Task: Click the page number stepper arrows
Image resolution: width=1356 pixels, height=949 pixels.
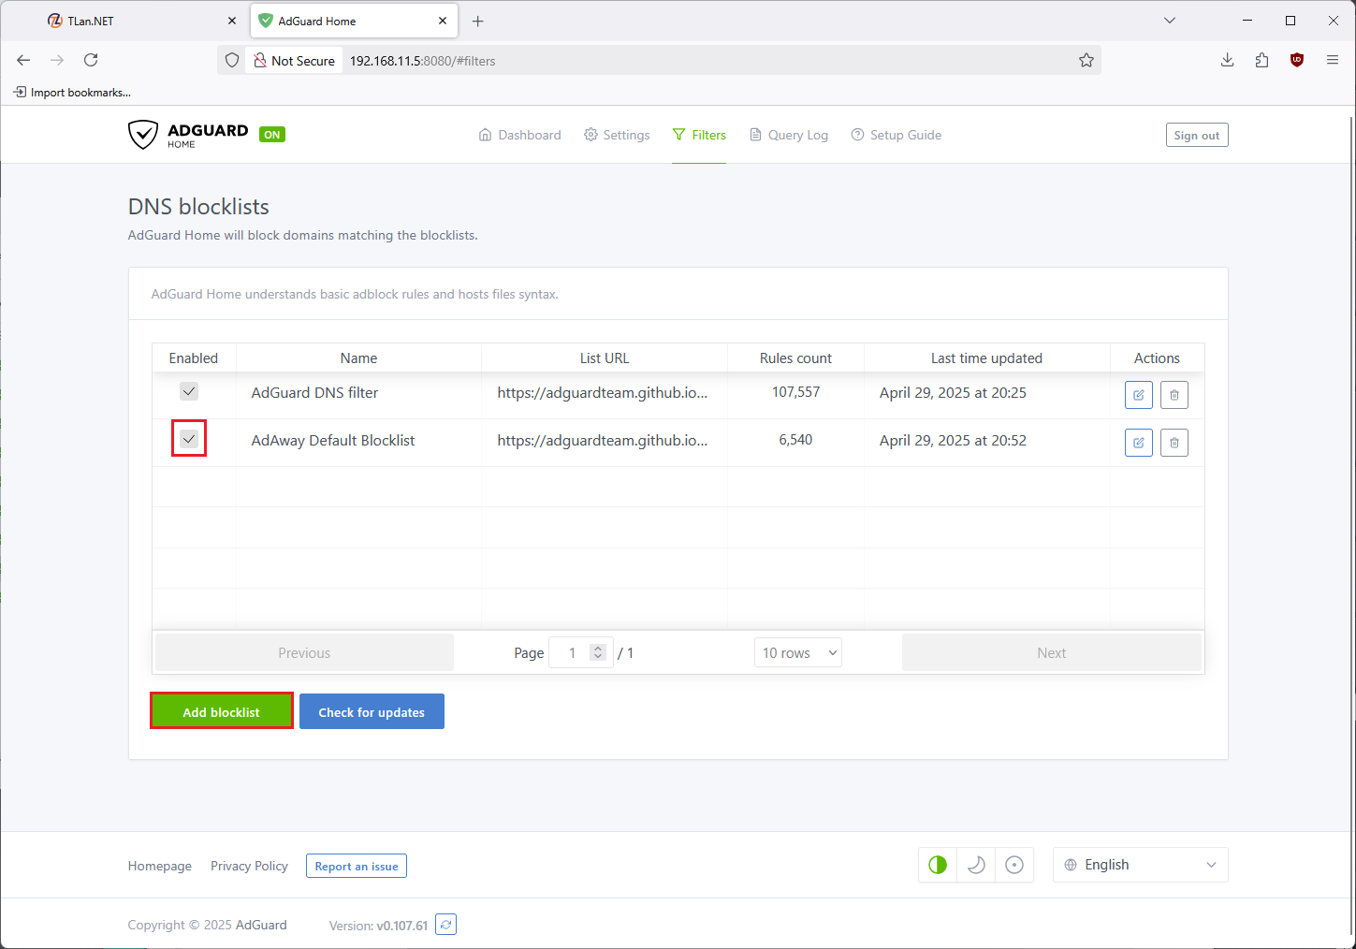Action: point(598,652)
